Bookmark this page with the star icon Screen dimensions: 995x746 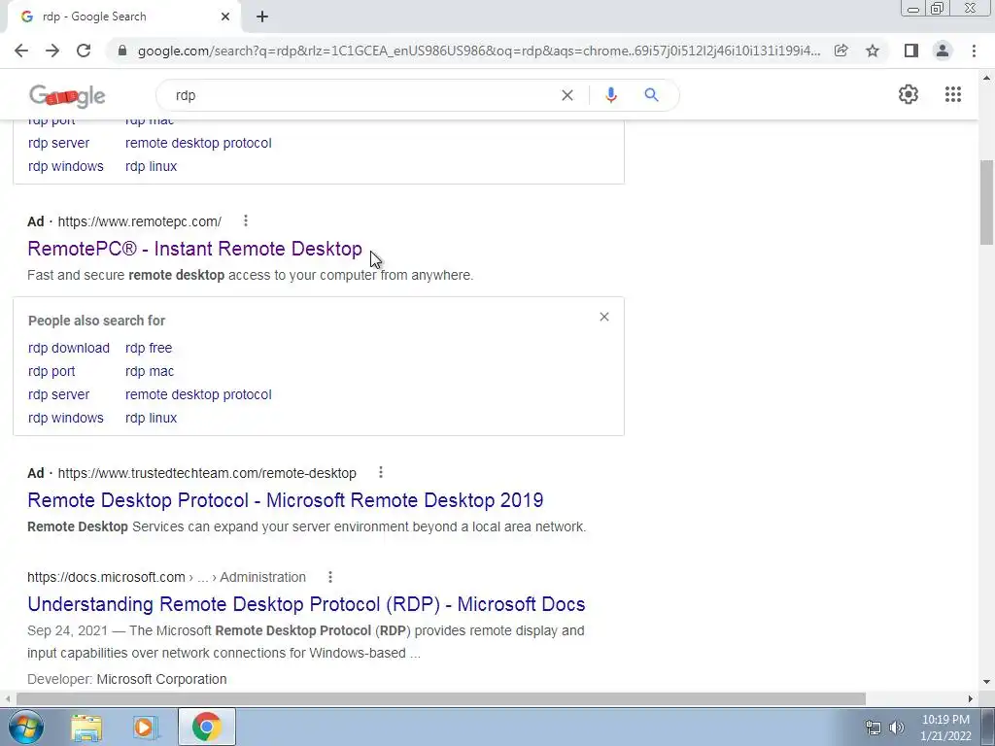click(x=873, y=51)
